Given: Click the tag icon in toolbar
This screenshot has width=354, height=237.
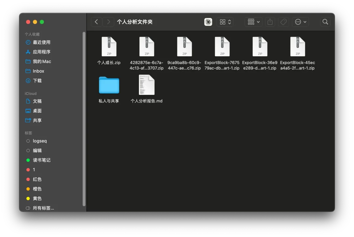Looking at the screenshot, I should [283, 22].
